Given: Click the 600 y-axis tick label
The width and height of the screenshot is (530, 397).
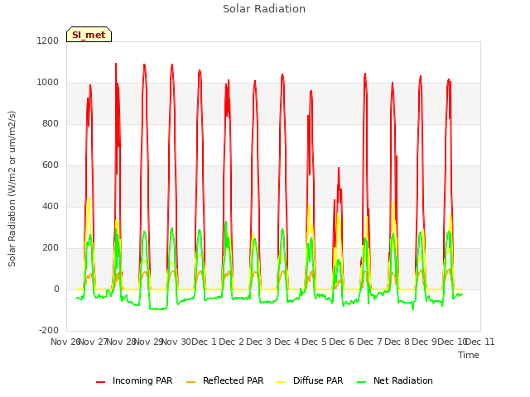Looking at the screenshot, I should (x=51, y=165).
